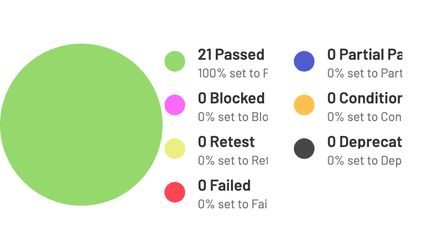444x239 pixels.
Task: Click the yellow Retest legend dot
Action: (x=175, y=149)
